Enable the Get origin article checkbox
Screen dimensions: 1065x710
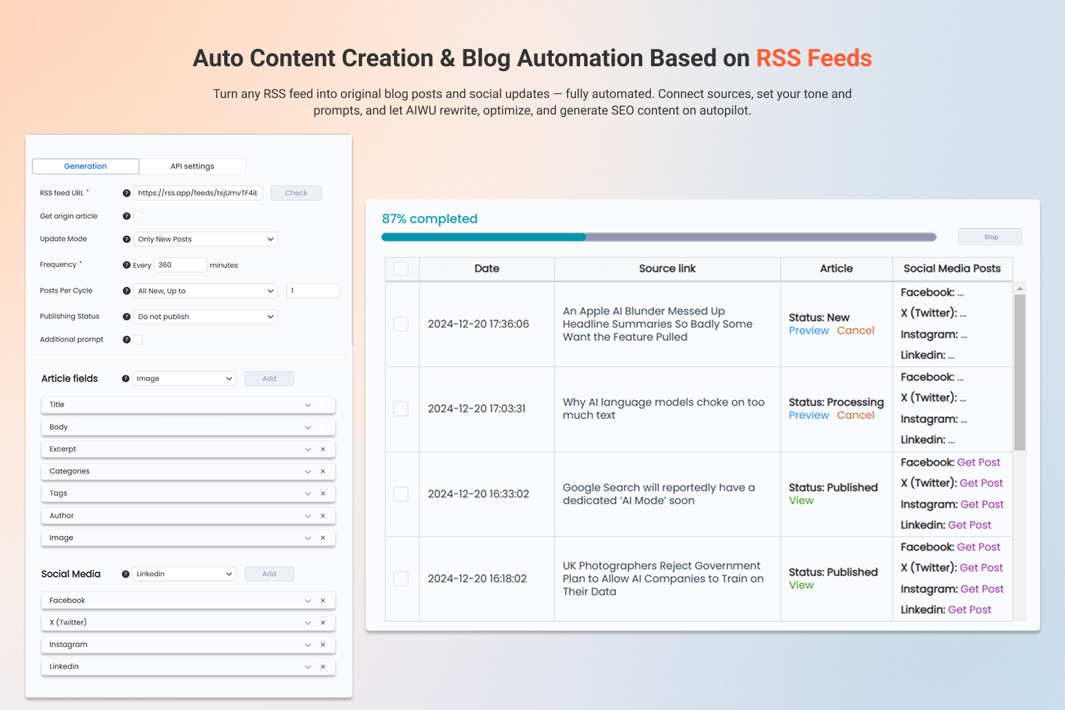[137, 216]
